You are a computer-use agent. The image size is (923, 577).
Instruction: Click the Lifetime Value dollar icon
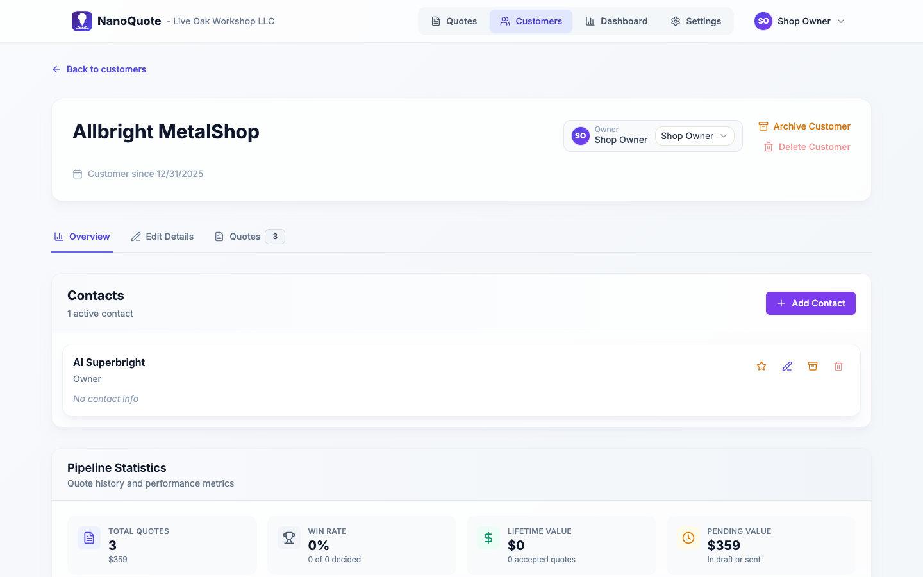pos(488,538)
